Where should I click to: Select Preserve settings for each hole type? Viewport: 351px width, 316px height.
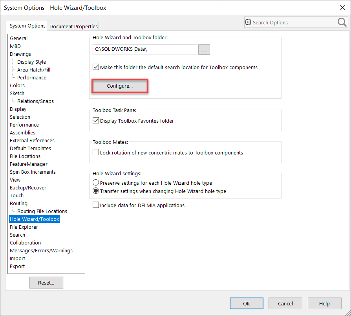[x=96, y=183]
